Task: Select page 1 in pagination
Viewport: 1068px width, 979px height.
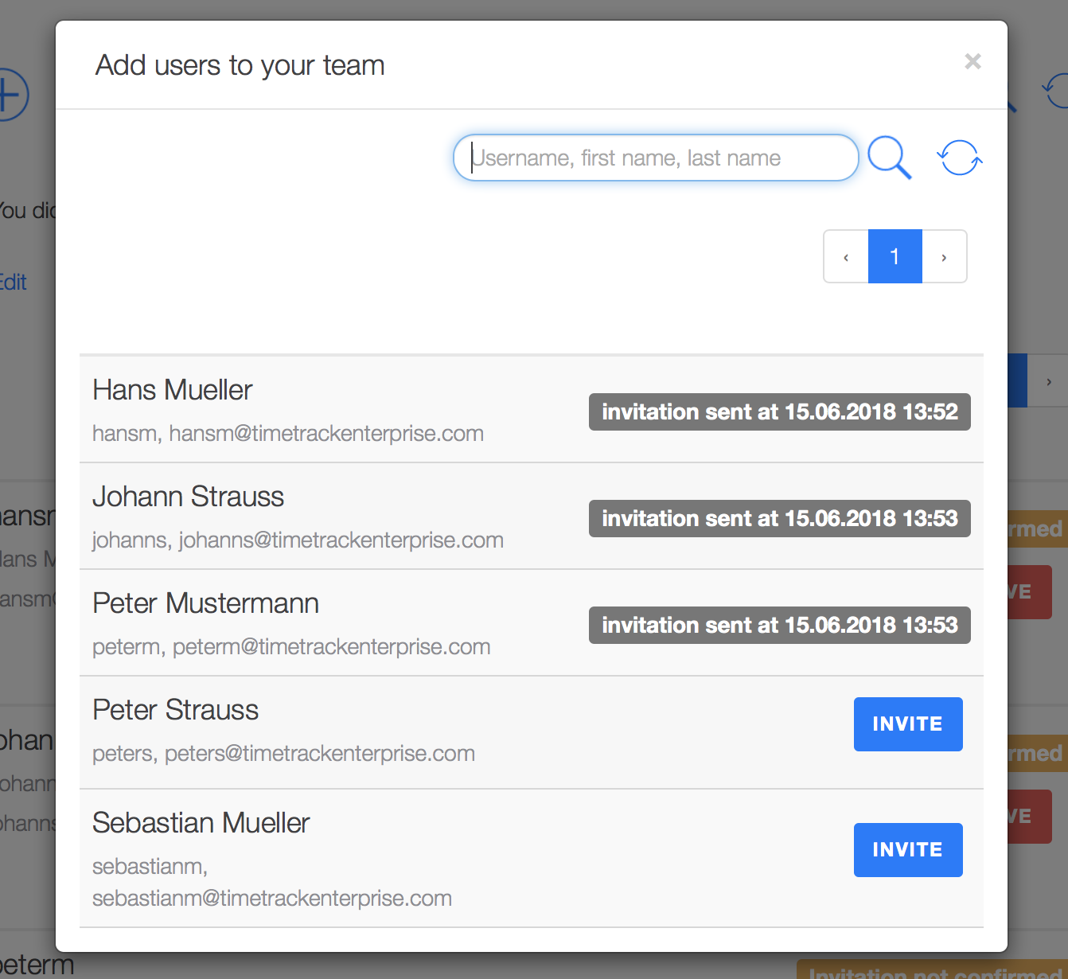Action: point(895,256)
